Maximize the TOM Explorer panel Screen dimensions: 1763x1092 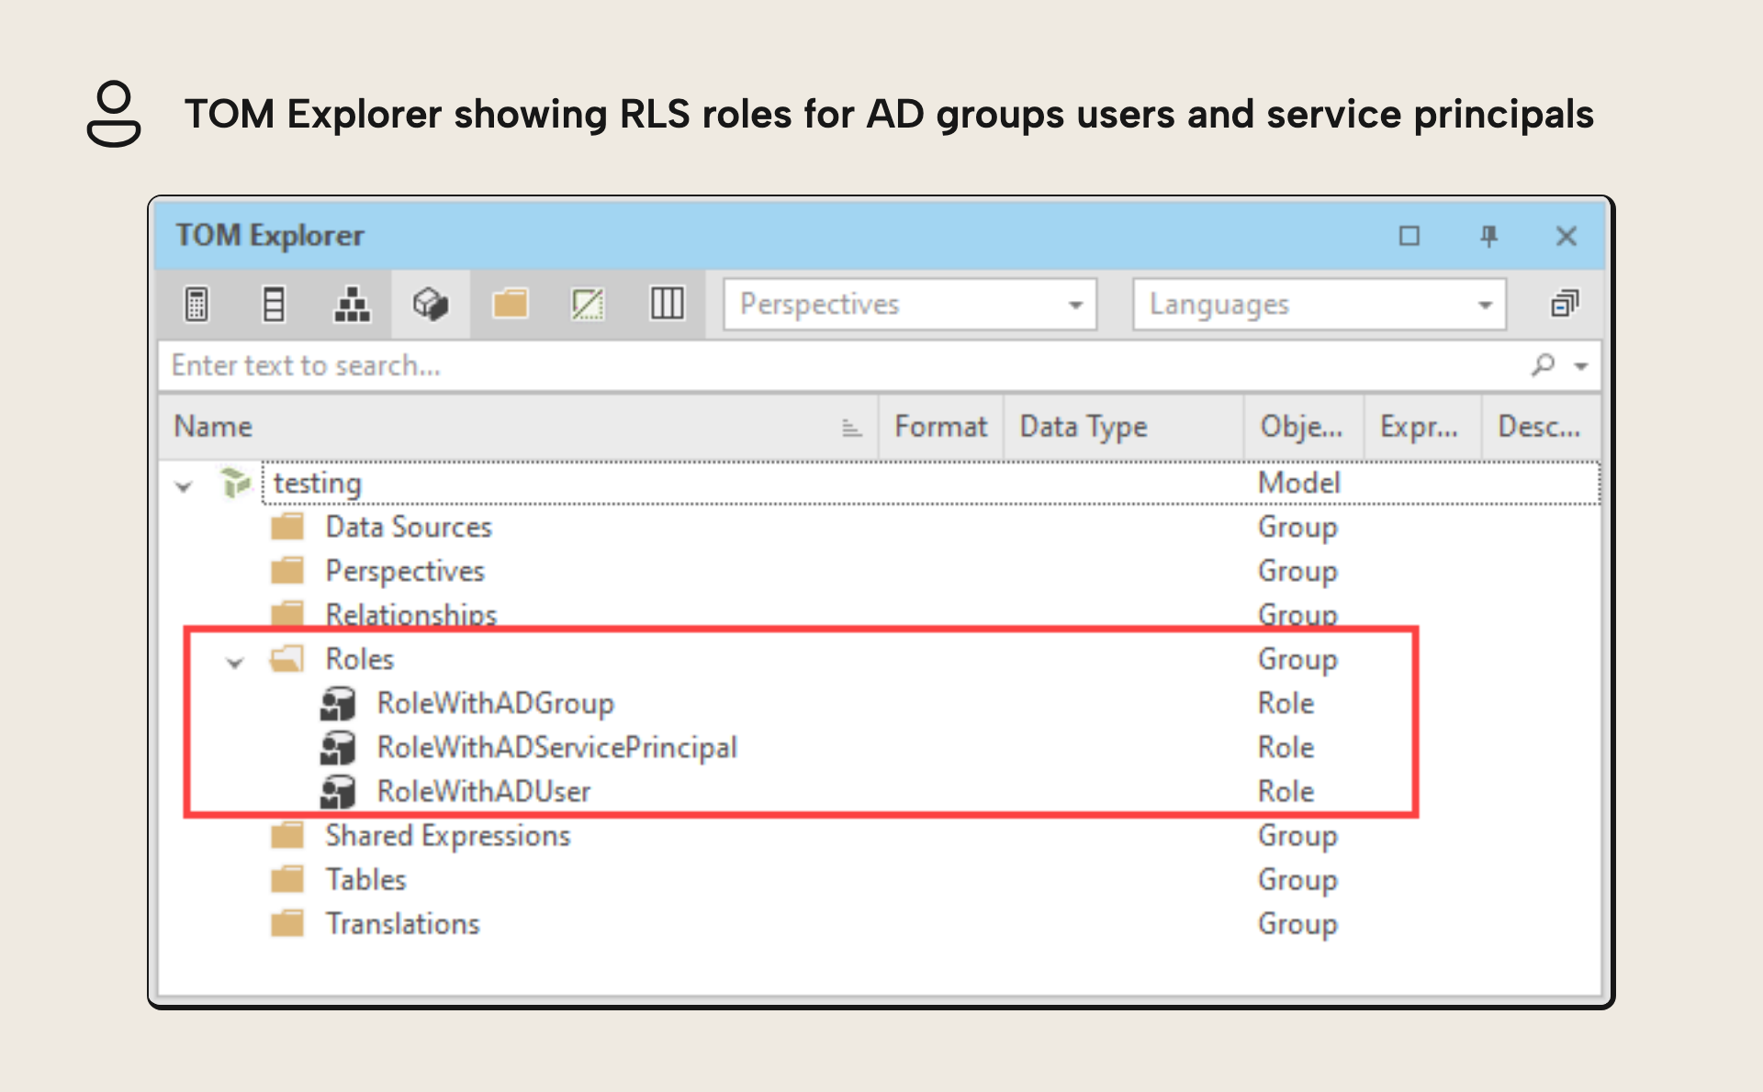pyautogui.click(x=1409, y=237)
